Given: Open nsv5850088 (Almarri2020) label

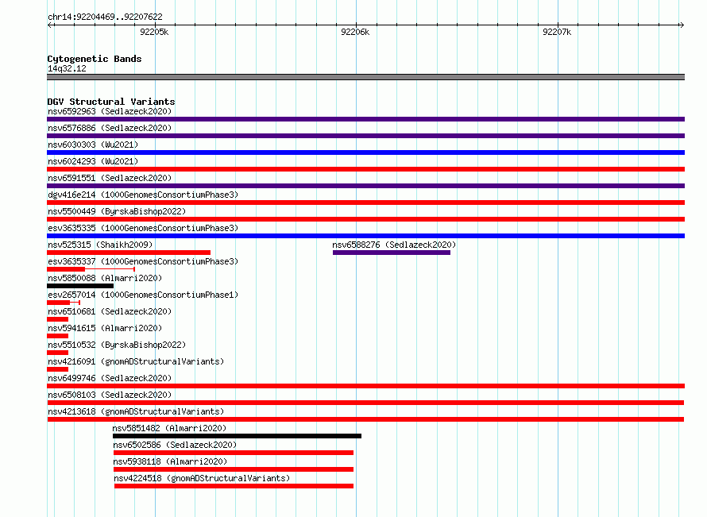Looking at the screenshot, I should click(x=105, y=278).
